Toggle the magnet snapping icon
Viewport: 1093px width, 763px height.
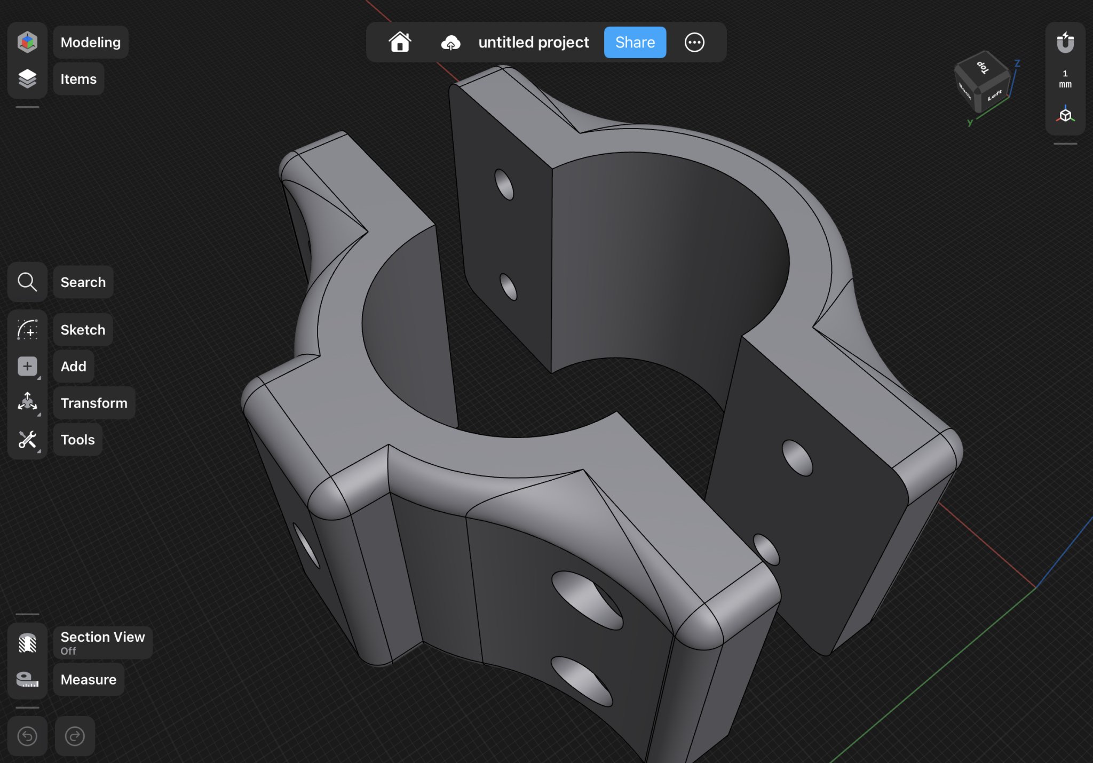pos(1065,42)
